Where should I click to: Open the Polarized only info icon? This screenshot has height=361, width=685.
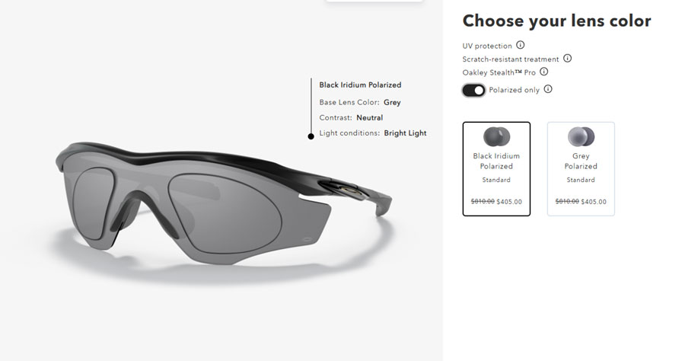point(548,89)
